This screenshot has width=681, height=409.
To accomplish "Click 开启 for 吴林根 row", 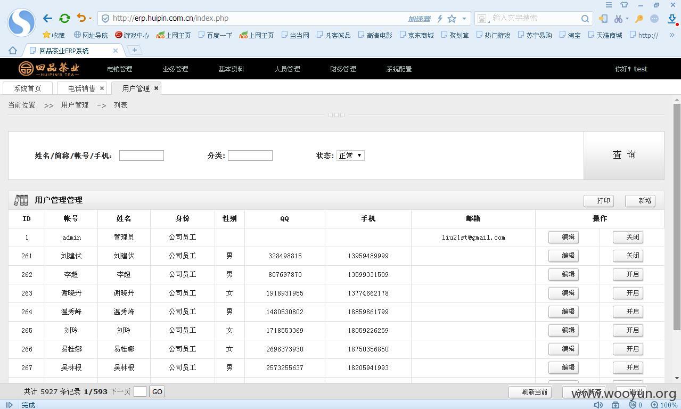I will point(628,367).
